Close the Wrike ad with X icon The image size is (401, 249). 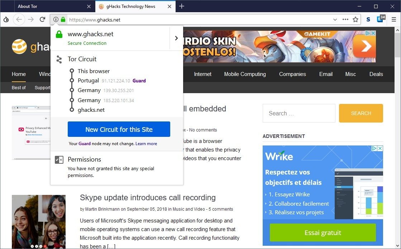(380, 148)
